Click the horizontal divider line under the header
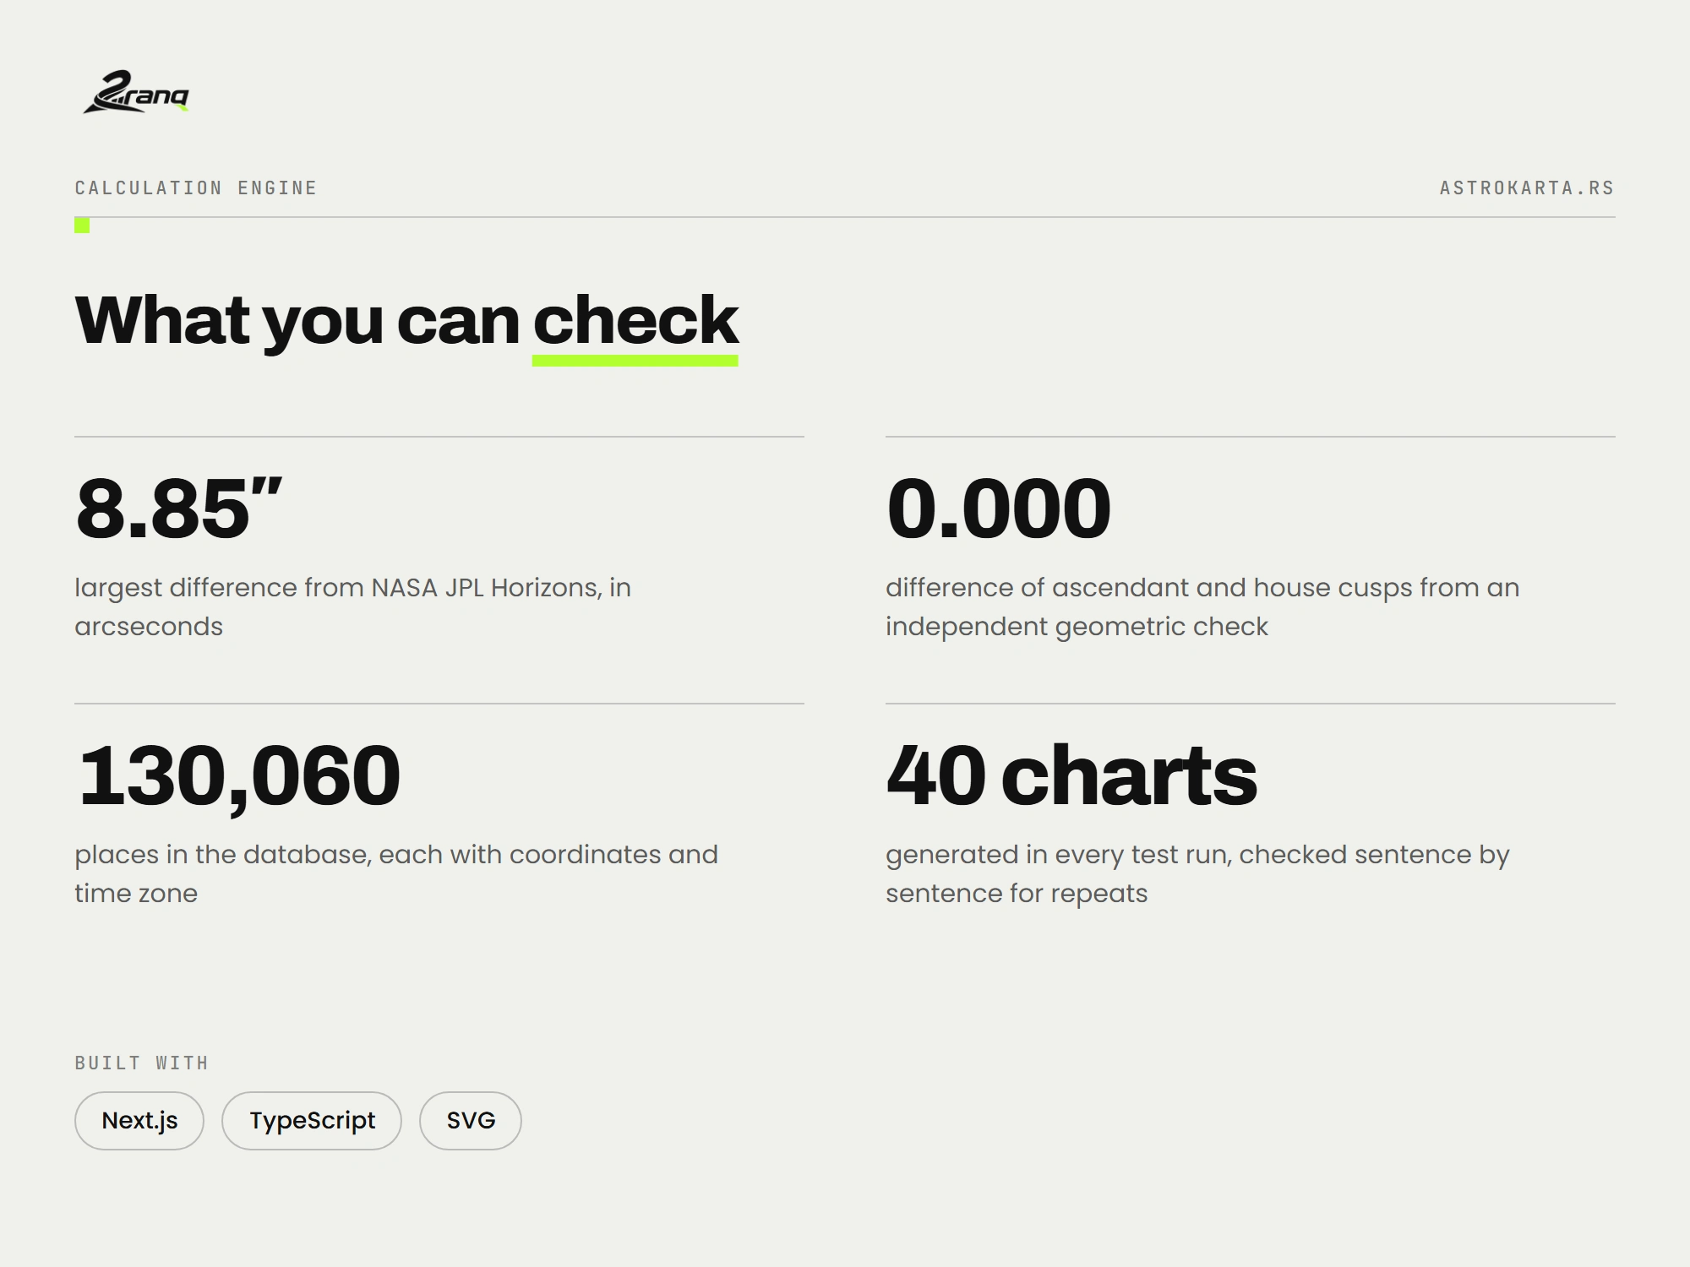The height and width of the screenshot is (1267, 1690). click(845, 217)
